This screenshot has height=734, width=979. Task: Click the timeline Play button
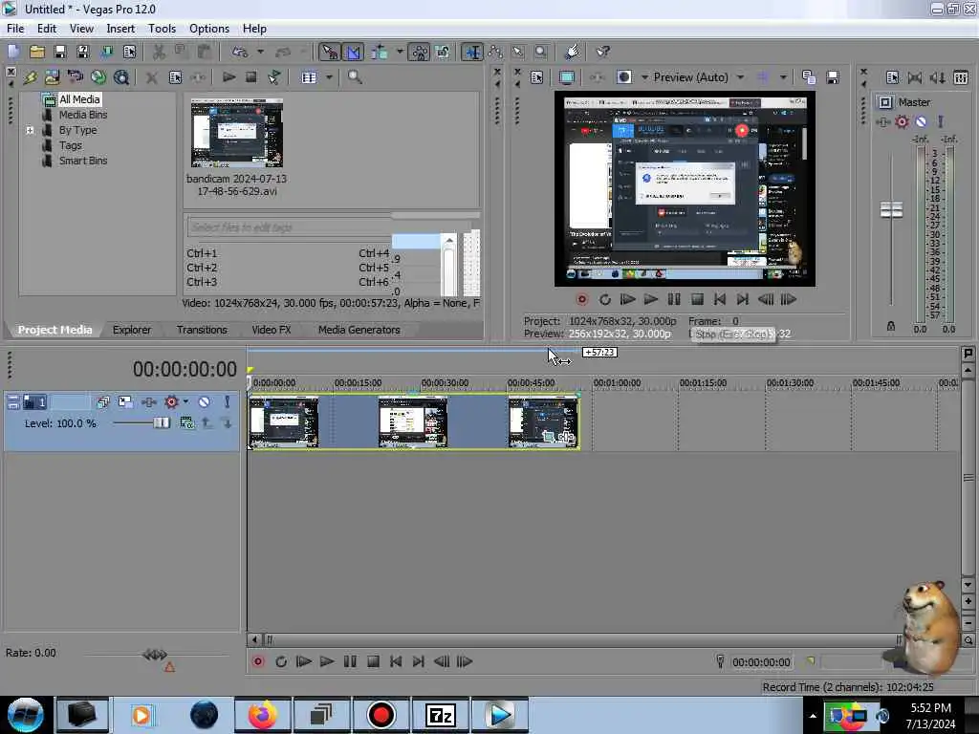327,661
